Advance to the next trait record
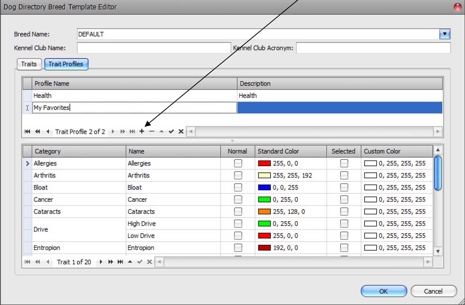This screenshot has width=465, height=305. pos(101,262)
